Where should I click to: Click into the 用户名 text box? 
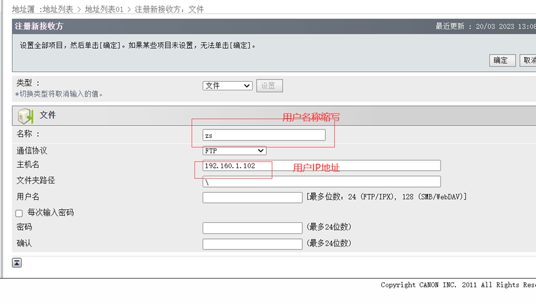pyautogui.click(x=252, y=198)
